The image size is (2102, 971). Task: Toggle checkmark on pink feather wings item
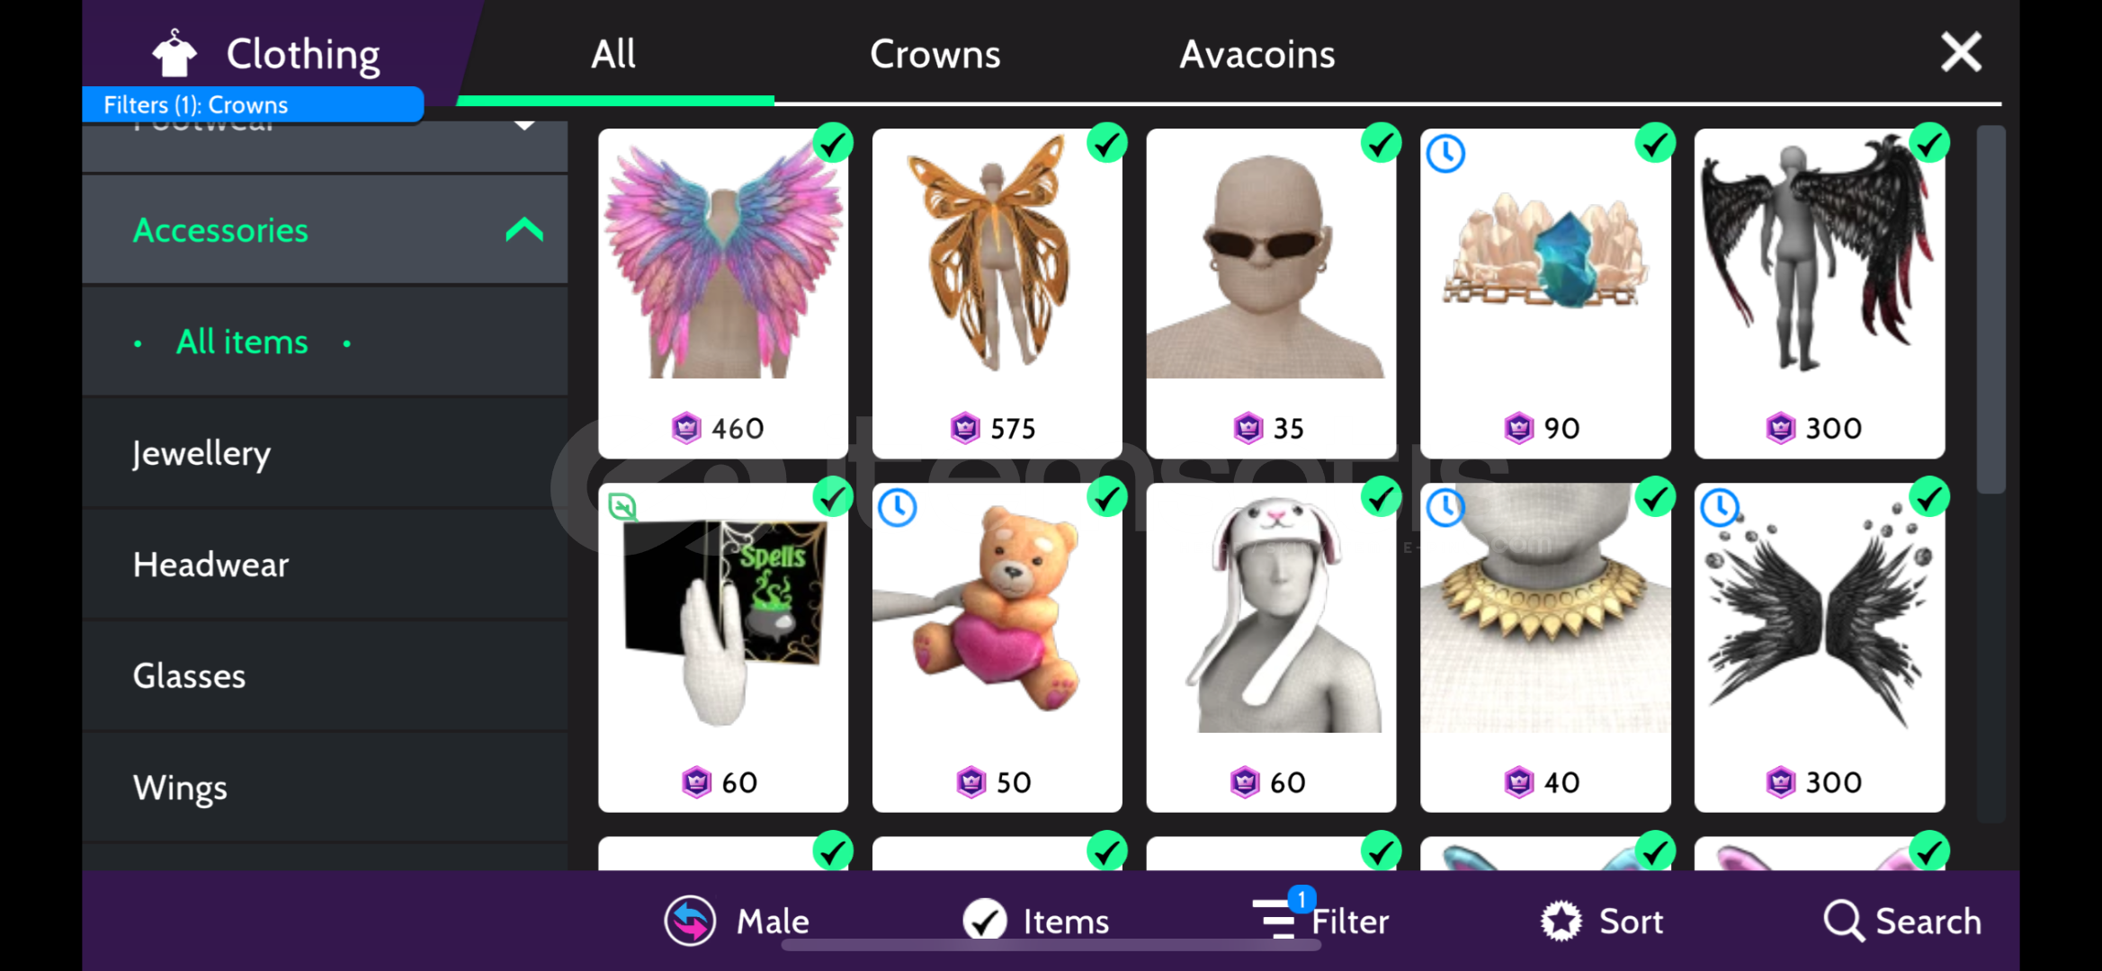[833, 143]
